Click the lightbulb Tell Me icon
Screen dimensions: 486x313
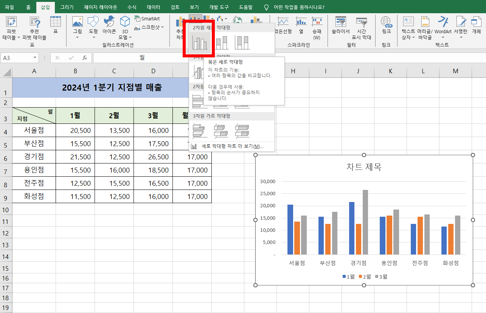tap(266, 7)
